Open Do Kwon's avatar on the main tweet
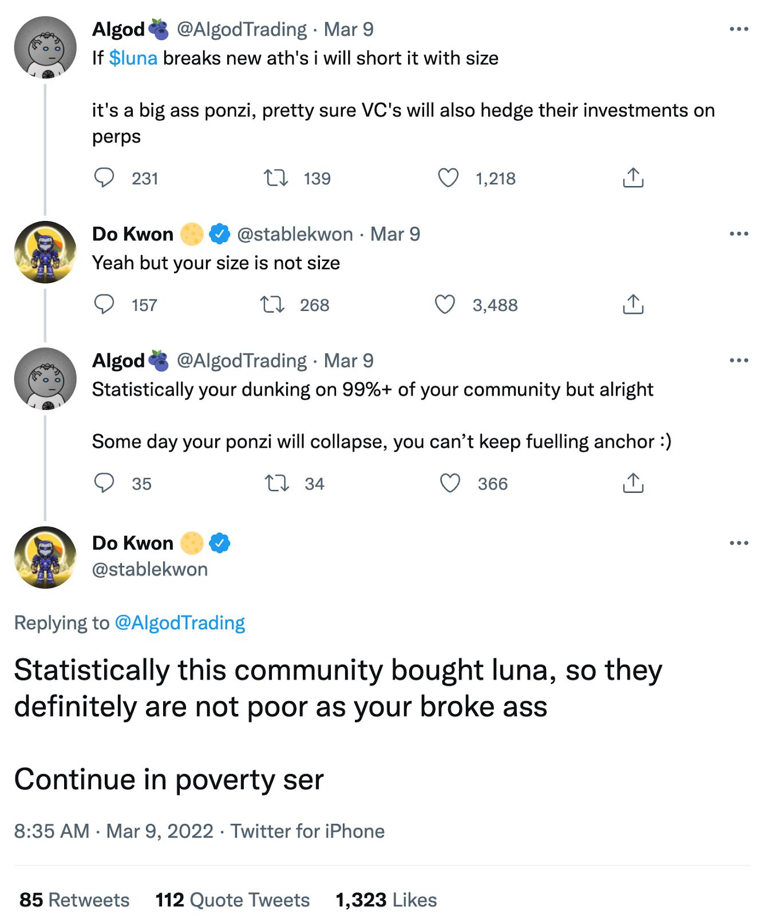Viewport: 767px width, 916px height. click(x=45, y=557)
